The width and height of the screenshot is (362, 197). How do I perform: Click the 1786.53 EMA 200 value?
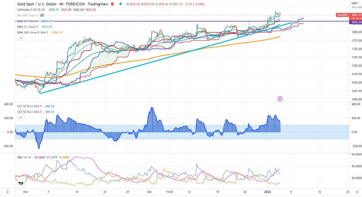point(57,33)
